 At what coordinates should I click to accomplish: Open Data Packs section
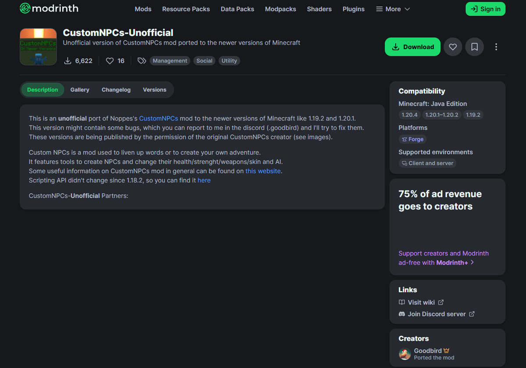237,9
